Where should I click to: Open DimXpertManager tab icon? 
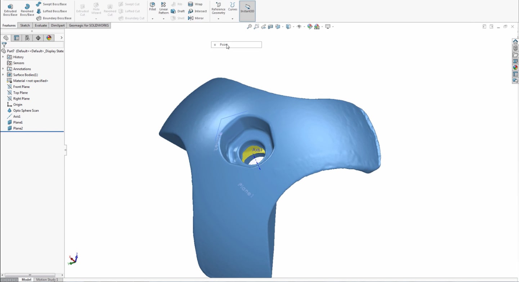coord(38,38)
